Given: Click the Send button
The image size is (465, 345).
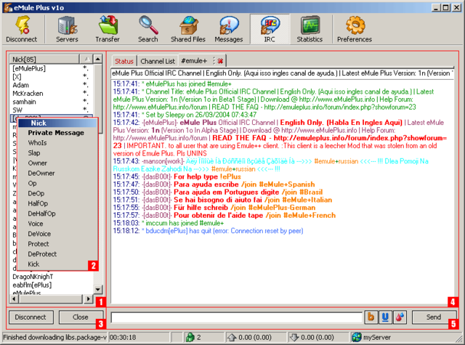Looking at the screenshot, I should [434, 317].
